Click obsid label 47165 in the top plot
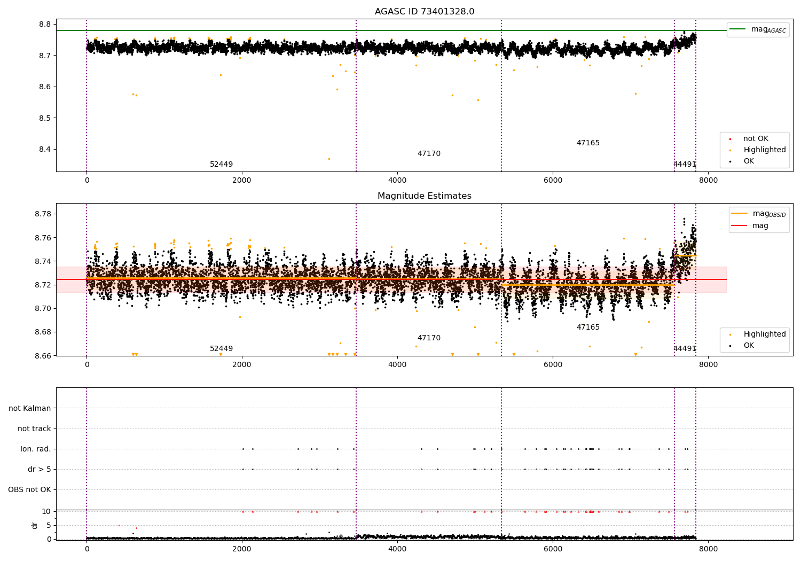The width and height of the screenshot is (801, 561). click(x=588, y=143)
